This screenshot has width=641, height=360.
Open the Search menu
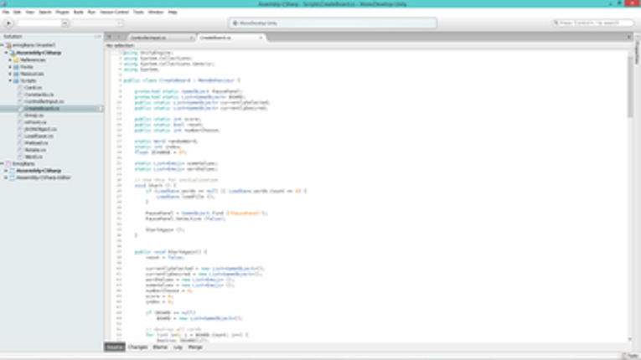click(45, 13)
